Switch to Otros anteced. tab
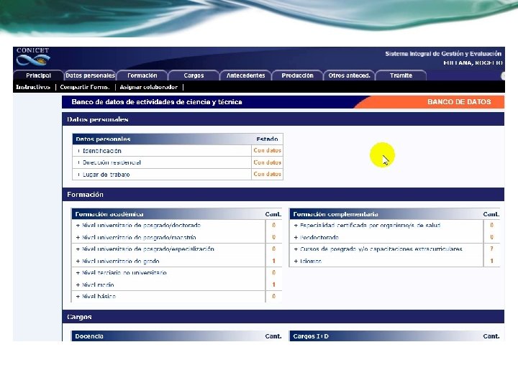The height and width of the screenshot is (388, 518). pos(349,75)
